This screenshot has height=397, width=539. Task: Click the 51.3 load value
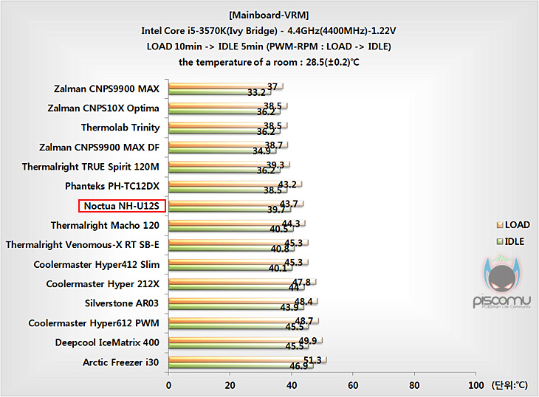point(312,360)
